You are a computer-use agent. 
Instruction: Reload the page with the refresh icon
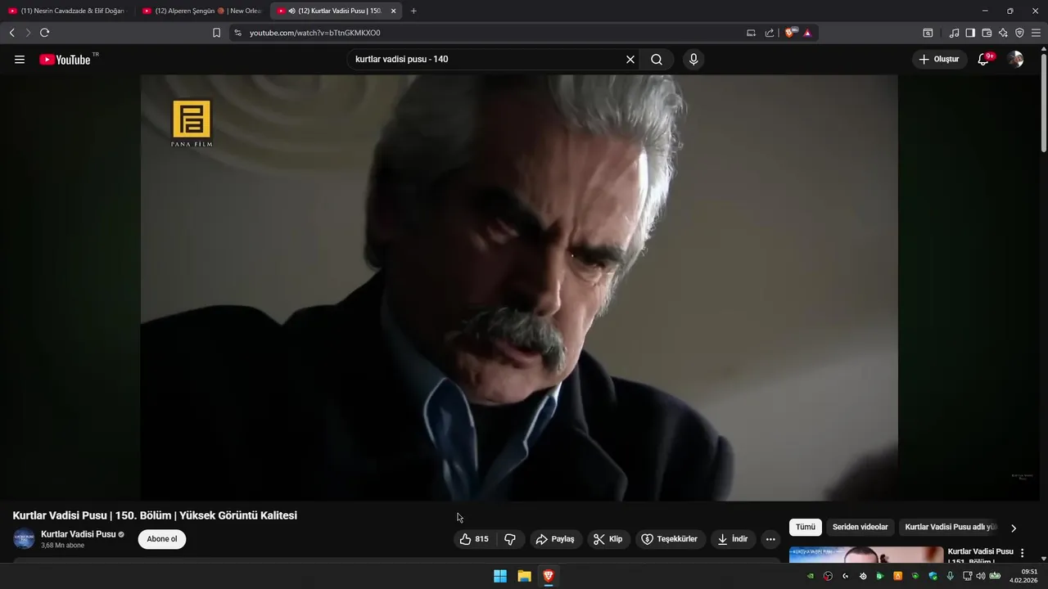pos(45,33)
